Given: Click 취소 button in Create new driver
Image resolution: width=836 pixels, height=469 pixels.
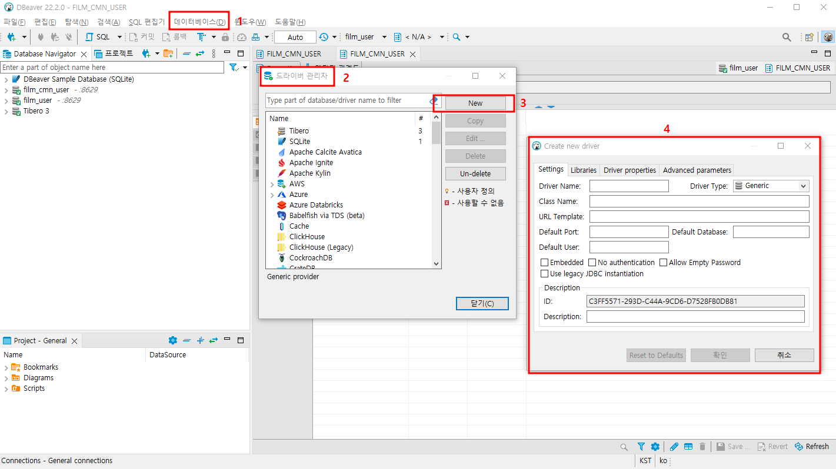Looking at the screenshot, I should pyautogui.click(x=784, y=355).
